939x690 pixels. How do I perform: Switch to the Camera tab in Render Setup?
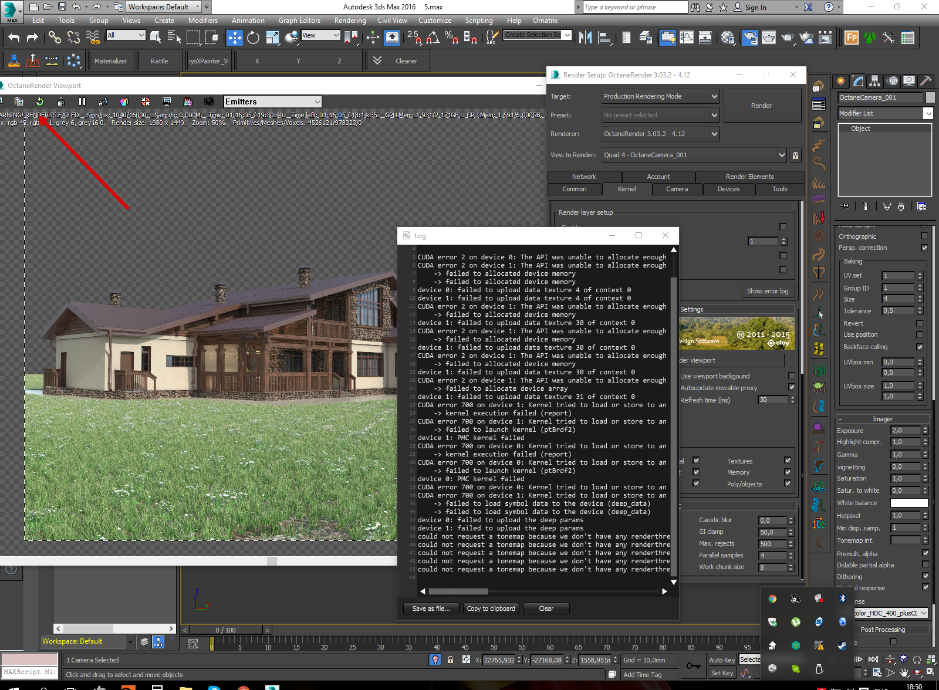[677, 189]
